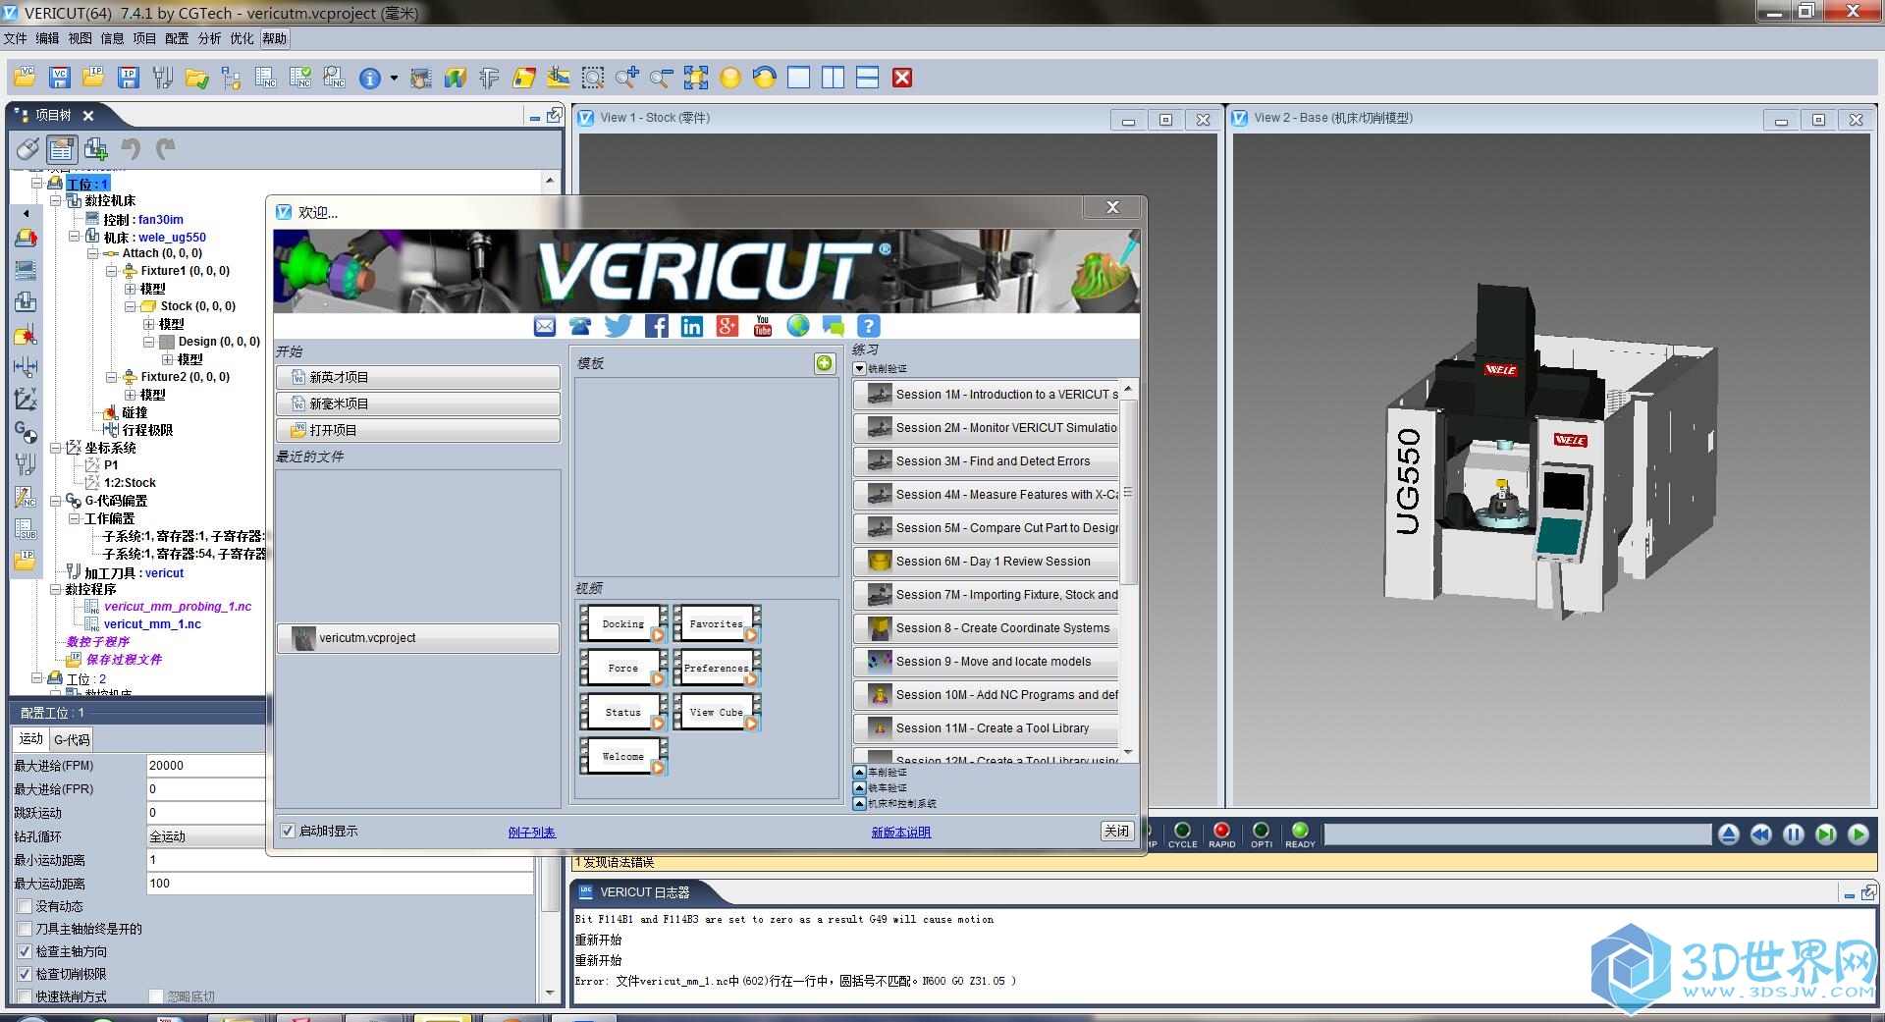Collapse the 数控机床 tree node
The image size is (1885, 1022).
click(x=56, y=200)
